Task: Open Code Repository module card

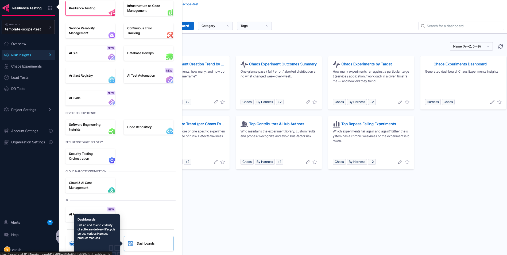Action: pos(149,127)
